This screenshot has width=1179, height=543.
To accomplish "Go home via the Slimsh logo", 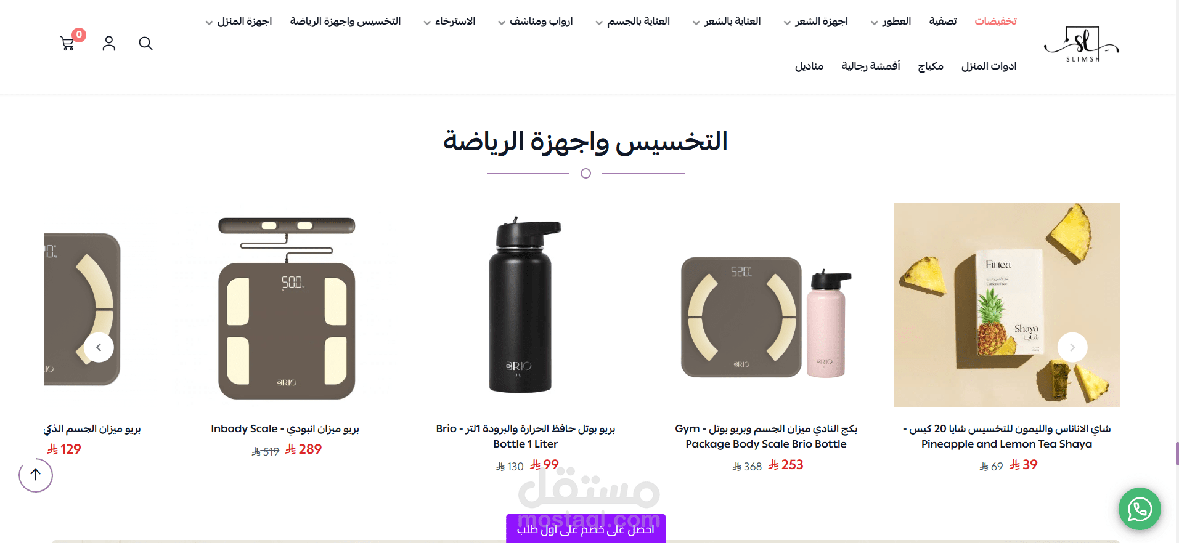I will (1082, 44).
